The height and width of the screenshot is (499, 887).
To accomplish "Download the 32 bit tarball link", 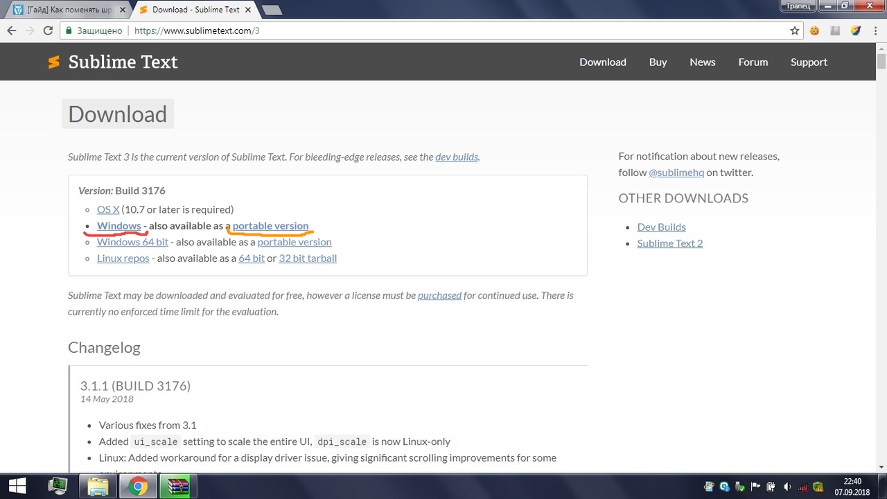I will (x=308, y=258).
